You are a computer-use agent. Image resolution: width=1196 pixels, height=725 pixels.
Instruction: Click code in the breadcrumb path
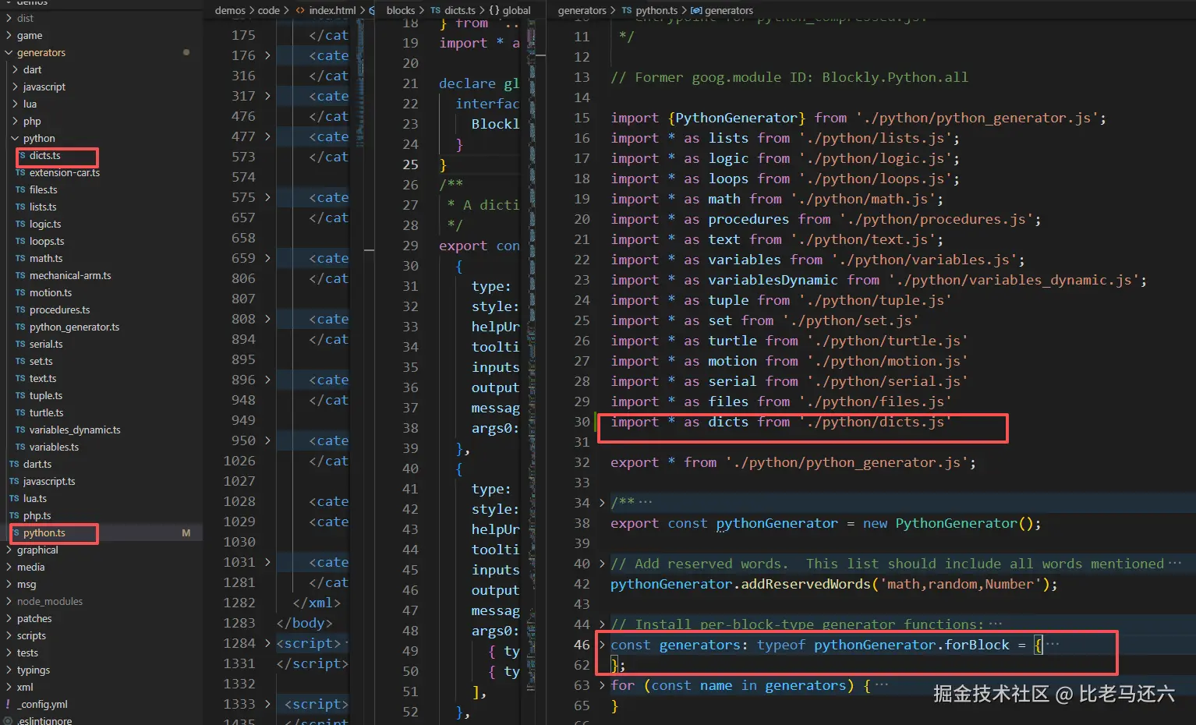269,10
